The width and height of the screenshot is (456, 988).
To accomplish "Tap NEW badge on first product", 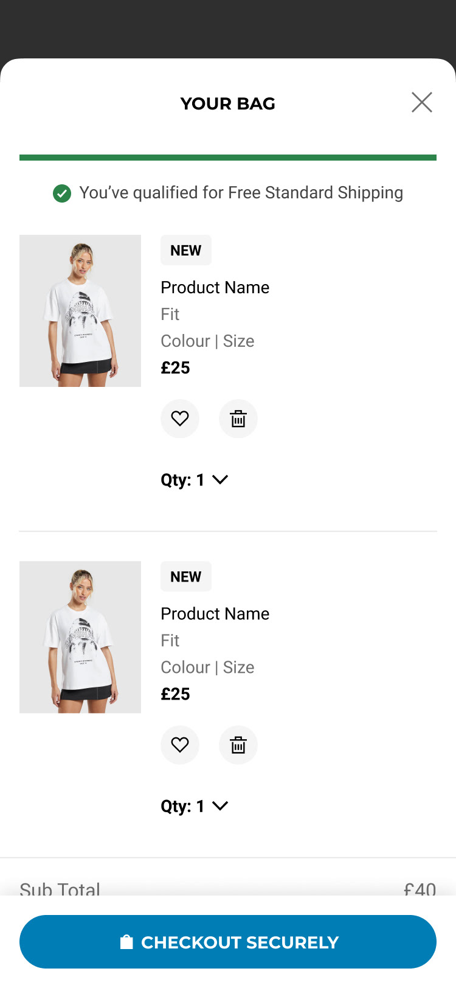I will (x=186, y=250).
